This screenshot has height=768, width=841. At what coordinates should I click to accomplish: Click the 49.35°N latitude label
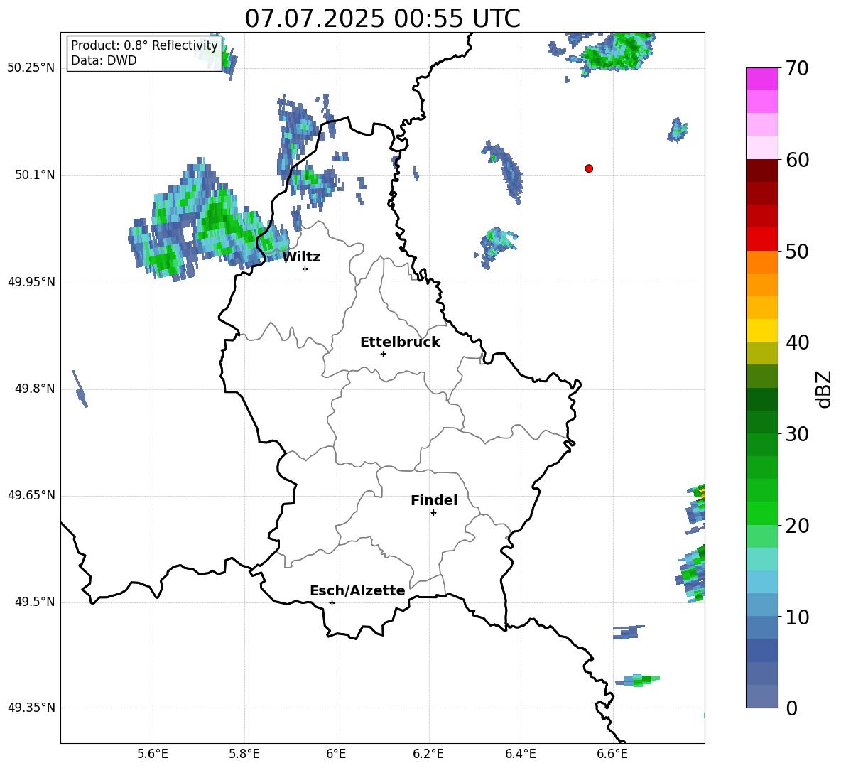pos(31,708)
